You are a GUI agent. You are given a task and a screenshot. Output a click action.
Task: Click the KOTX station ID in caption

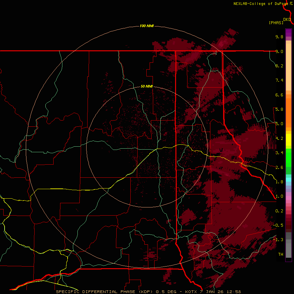(x=191, y=292)
